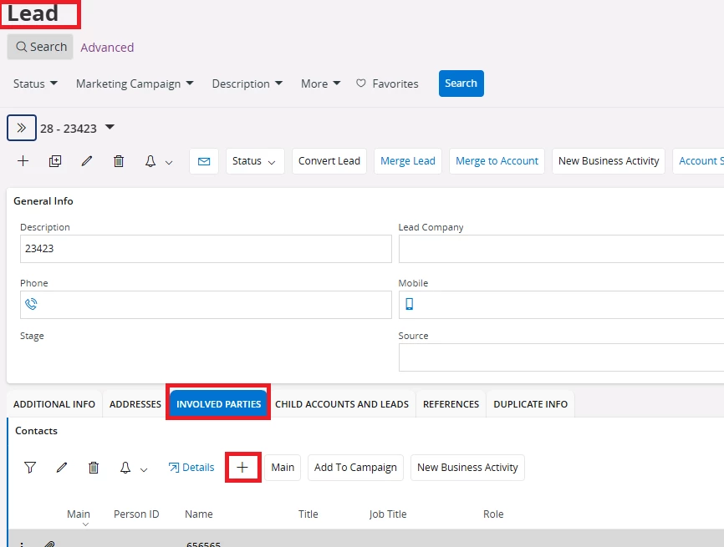This screenshot has width=724, height=547.
Task: Add a new contact with plus button
Action: 243,467
